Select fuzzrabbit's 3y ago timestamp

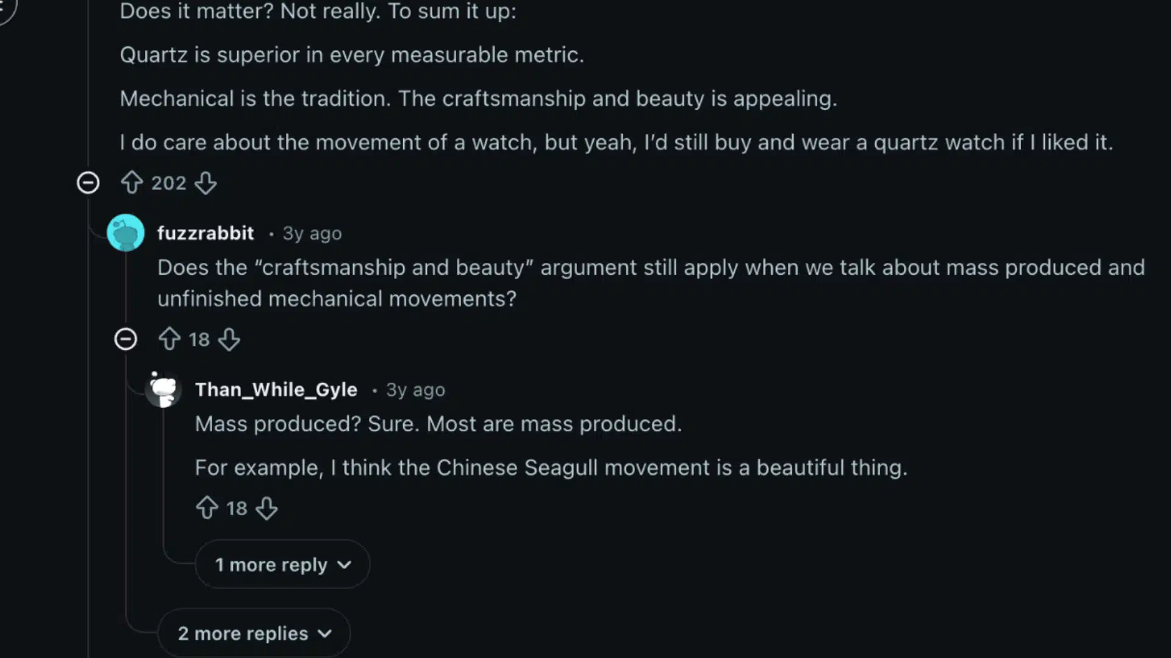pyautogui.click(x=312, y=233)
